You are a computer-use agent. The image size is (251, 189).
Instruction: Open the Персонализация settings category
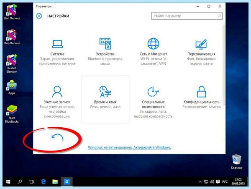[x=201, y=52]
